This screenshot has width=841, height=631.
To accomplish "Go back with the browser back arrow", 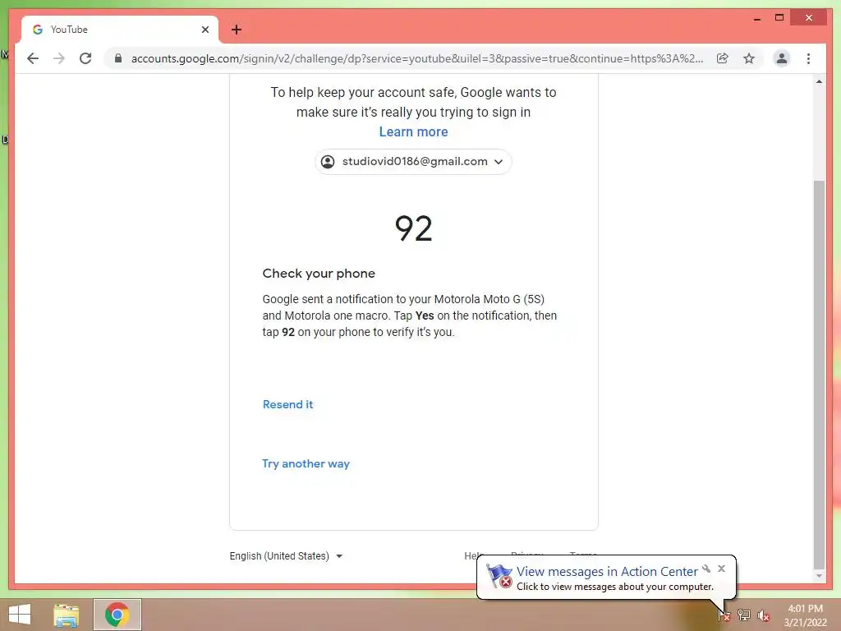I will 33,58.
